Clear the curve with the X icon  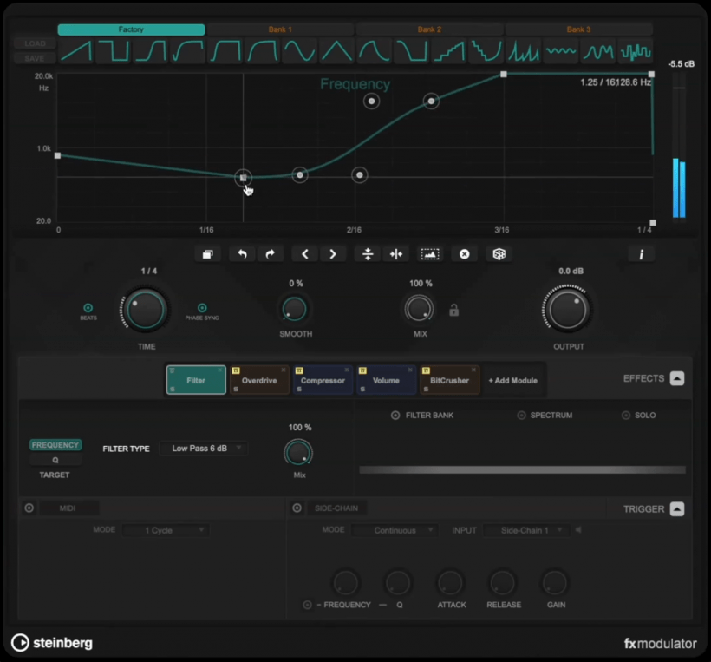[464, 253]
